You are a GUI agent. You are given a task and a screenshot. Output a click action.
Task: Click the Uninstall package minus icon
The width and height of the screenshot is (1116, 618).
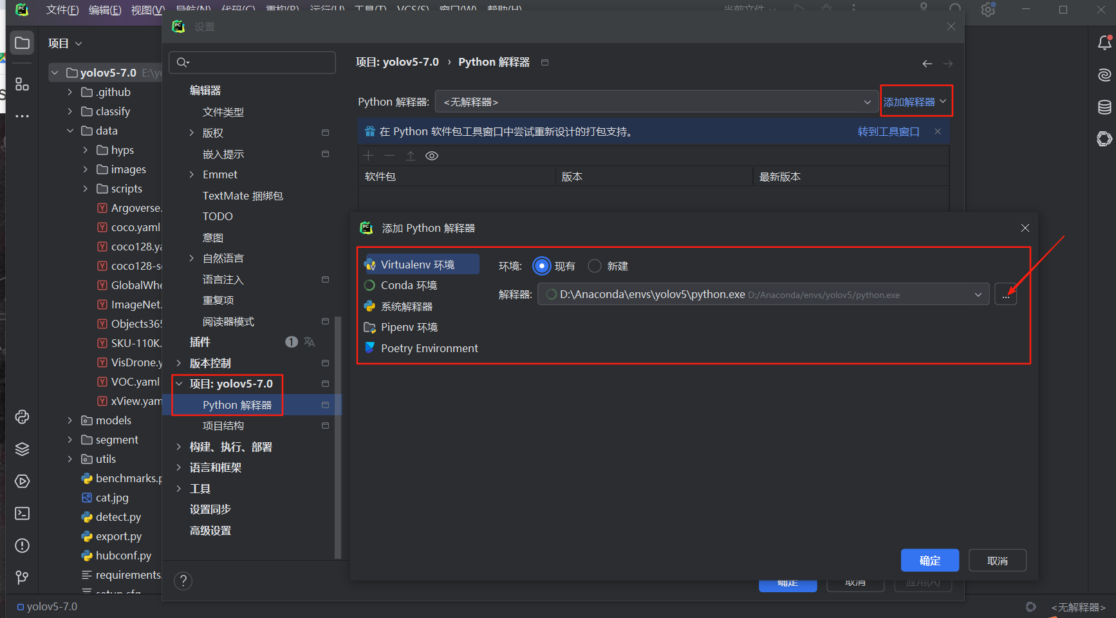pos(389,156)
